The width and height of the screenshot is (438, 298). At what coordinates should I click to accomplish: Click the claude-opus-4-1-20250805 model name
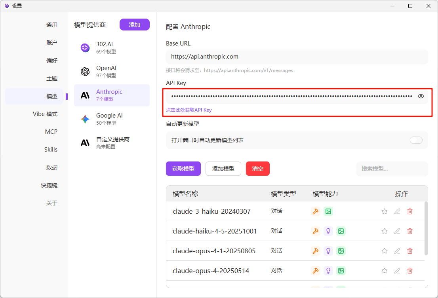click(214, 251)
